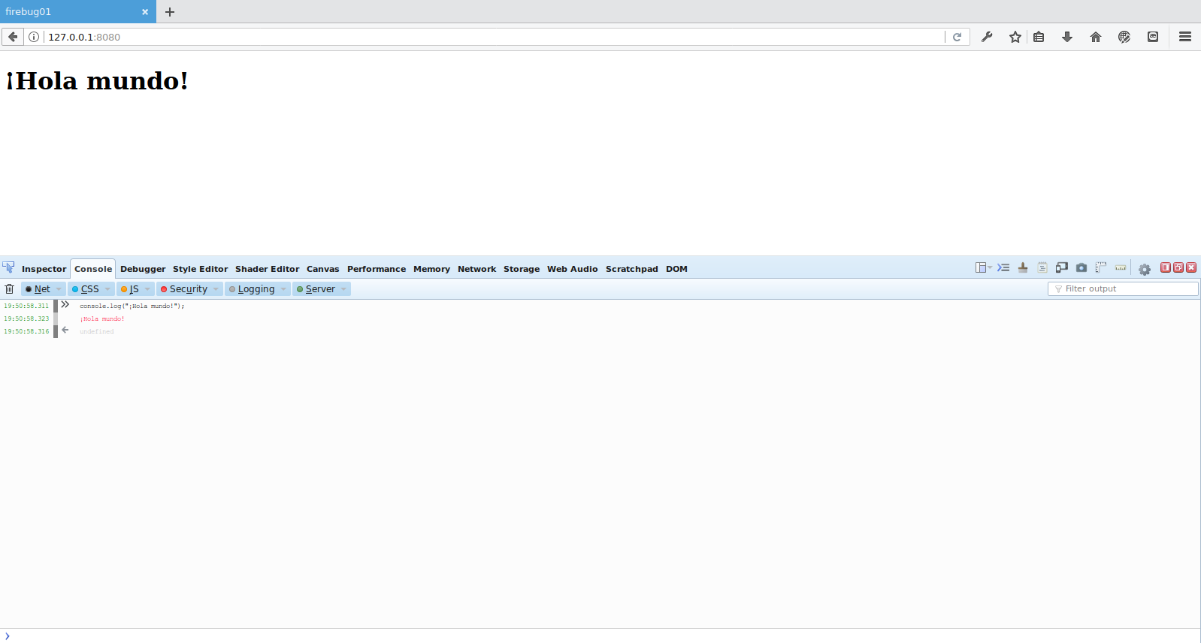Open Scratchpad via the notepad icon
The height and width of the screenshot is (643, 1201).
pos(1042,267)
